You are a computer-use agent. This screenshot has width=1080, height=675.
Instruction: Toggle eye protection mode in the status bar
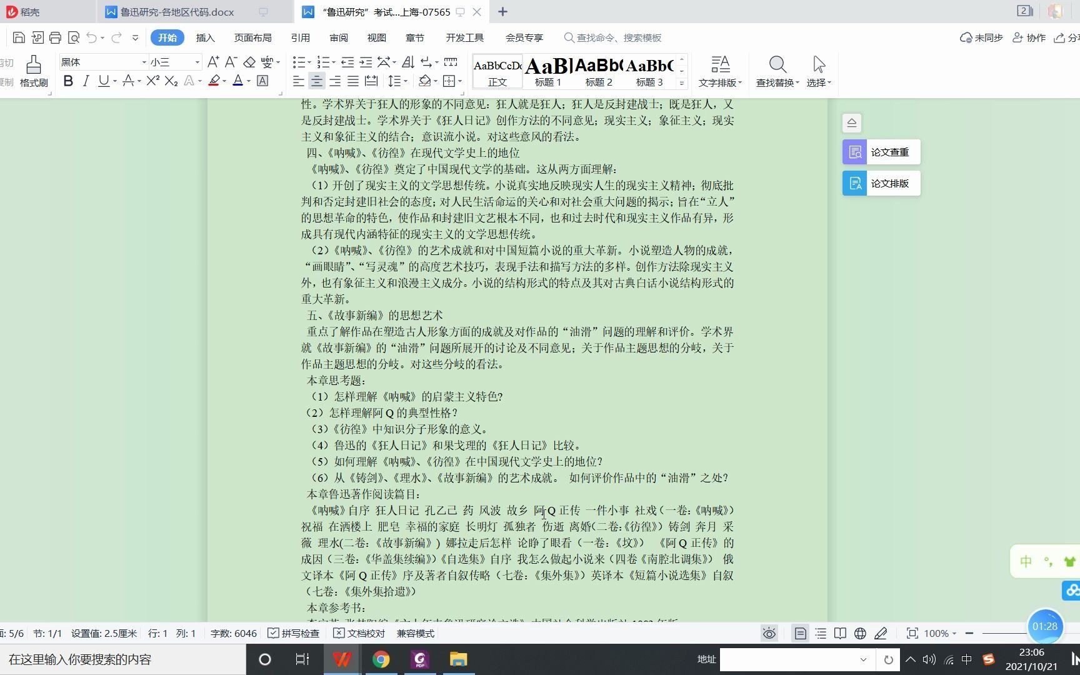click(x=769, y=633)
